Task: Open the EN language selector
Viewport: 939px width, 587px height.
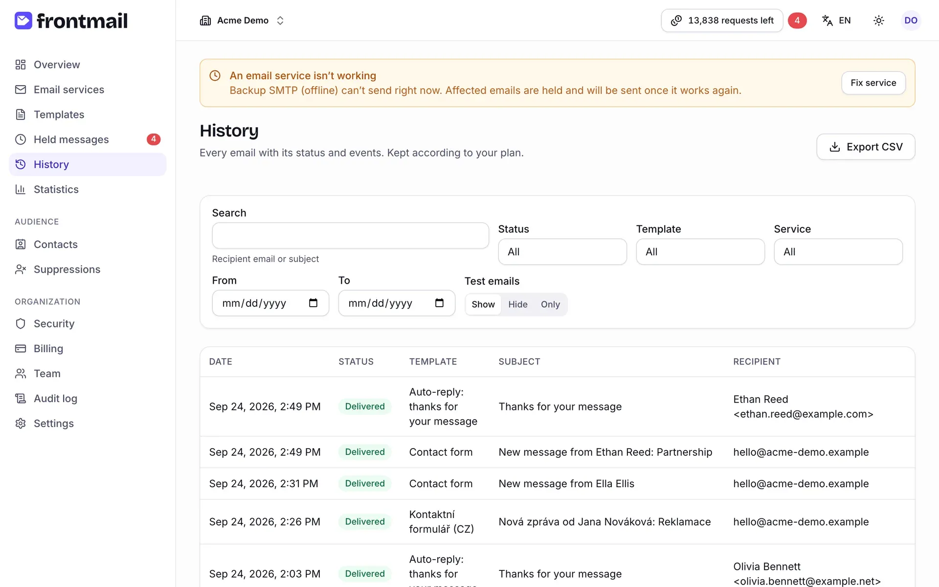Action: pos(837,21)
